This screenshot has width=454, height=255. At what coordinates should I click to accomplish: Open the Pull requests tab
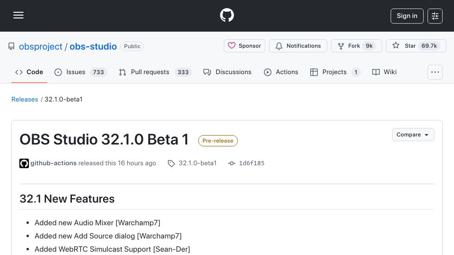[155, 72]
